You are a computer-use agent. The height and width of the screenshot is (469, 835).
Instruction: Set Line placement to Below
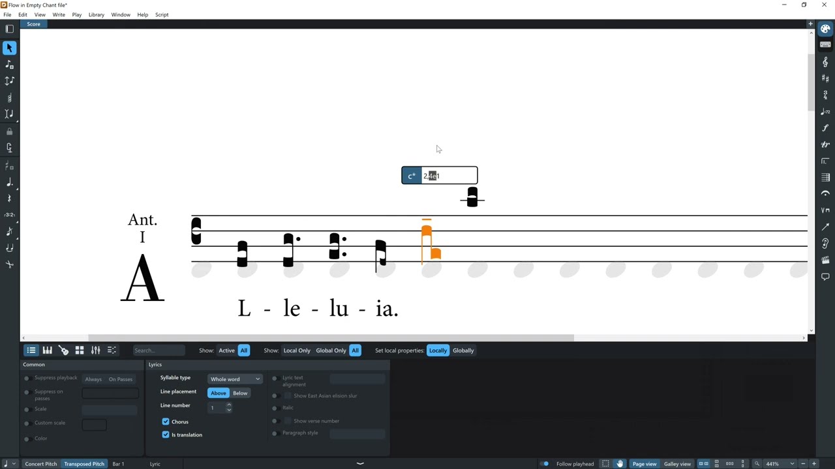240,393
